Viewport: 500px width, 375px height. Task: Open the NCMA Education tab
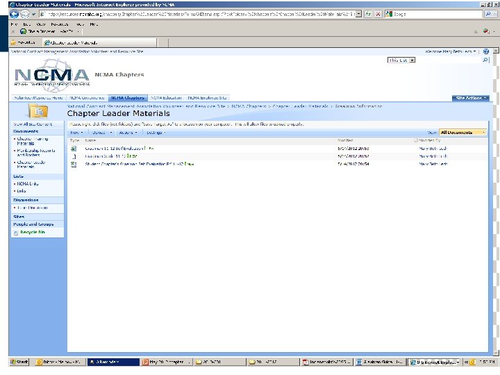point(166,98)
